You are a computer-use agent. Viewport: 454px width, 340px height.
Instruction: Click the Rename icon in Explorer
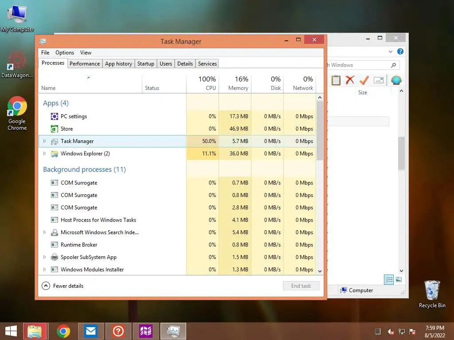click(x=379, y=80)
